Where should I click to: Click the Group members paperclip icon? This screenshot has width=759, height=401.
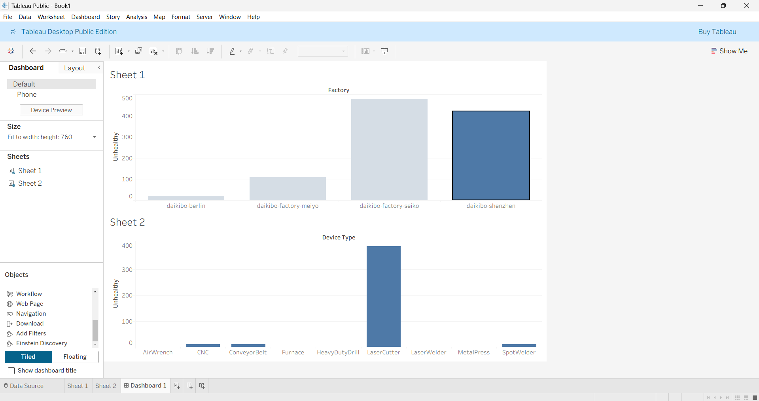point(251,51)
